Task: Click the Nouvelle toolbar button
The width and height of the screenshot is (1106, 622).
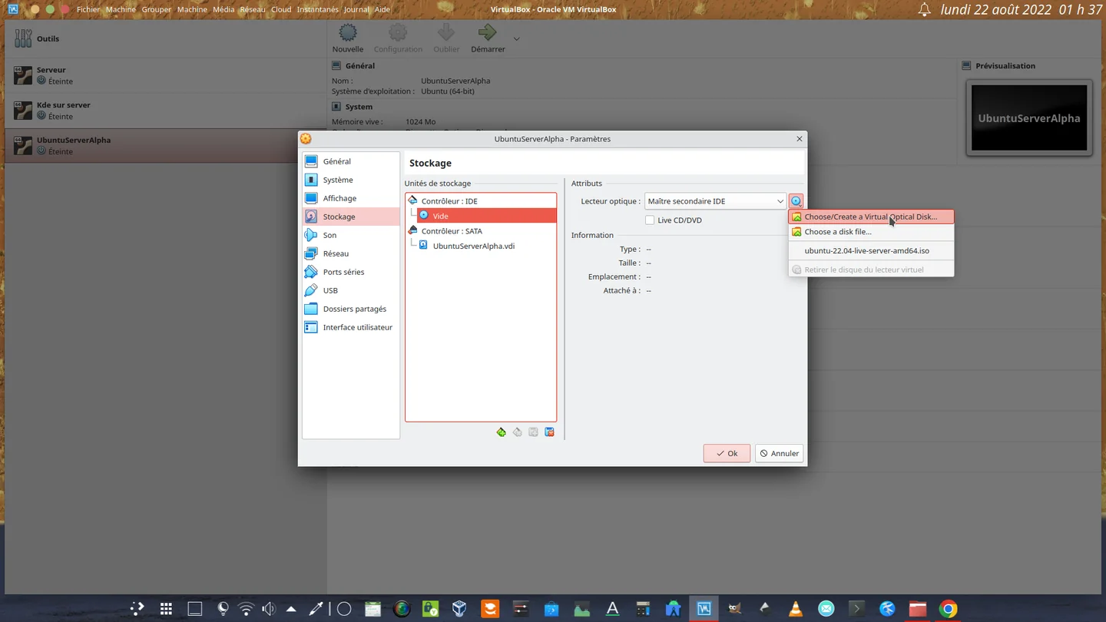Action: [348, 38]
